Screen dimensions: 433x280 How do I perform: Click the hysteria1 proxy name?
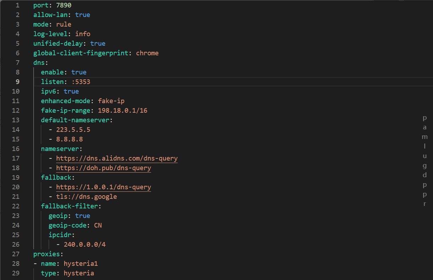[x=80, y=263]
